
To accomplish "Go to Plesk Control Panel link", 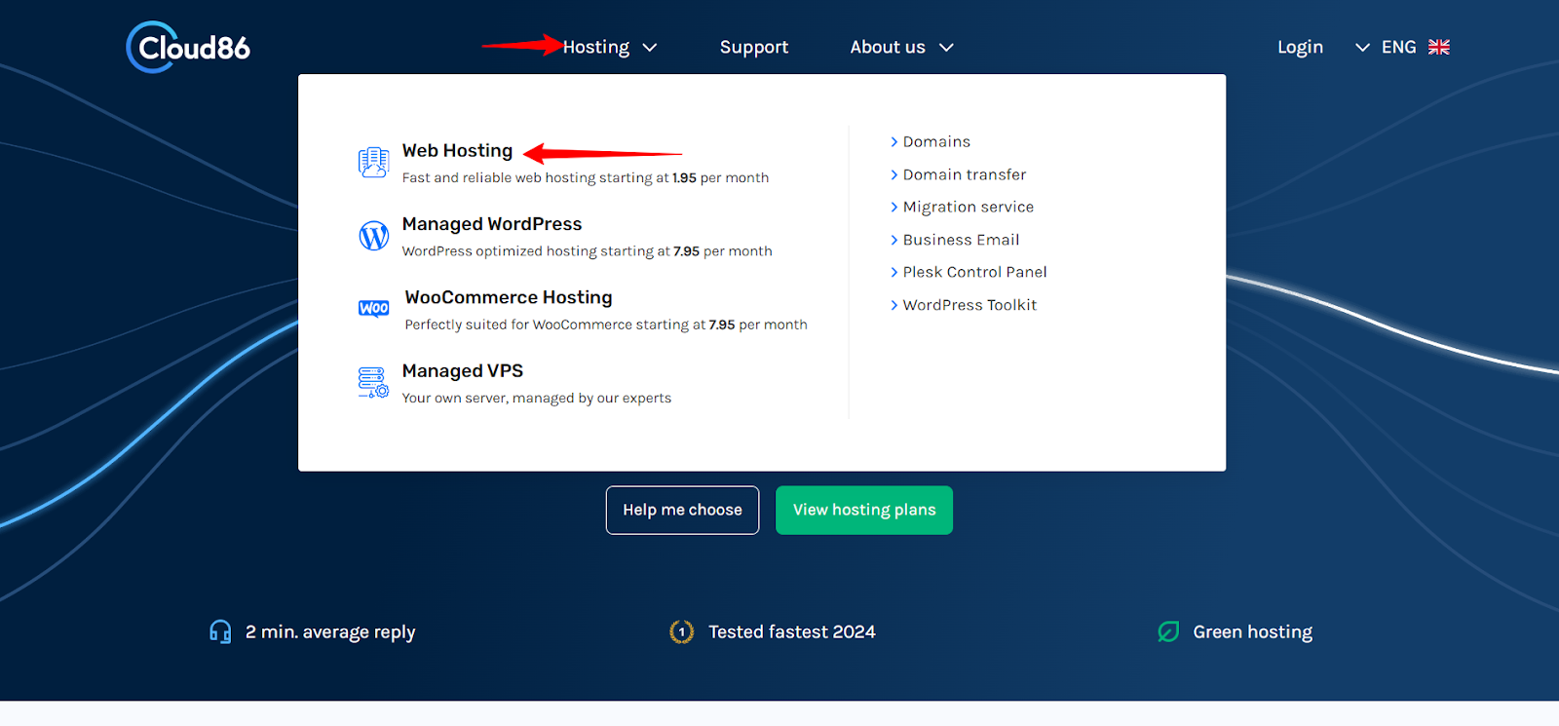I will (974, 272).
